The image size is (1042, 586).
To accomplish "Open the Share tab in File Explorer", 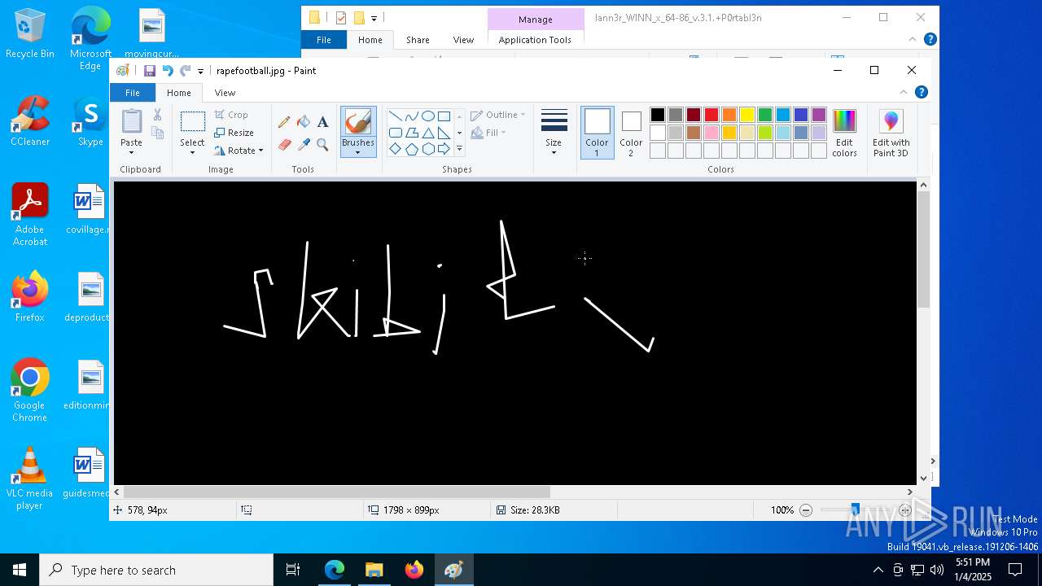I will 418,40.
